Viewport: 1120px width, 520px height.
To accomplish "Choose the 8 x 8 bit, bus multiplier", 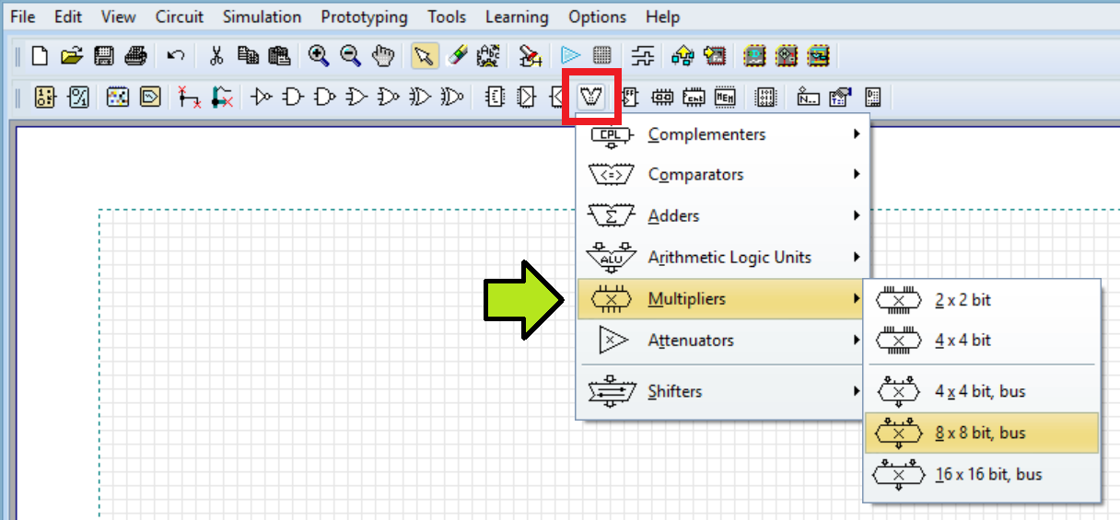I will [982, 433].
